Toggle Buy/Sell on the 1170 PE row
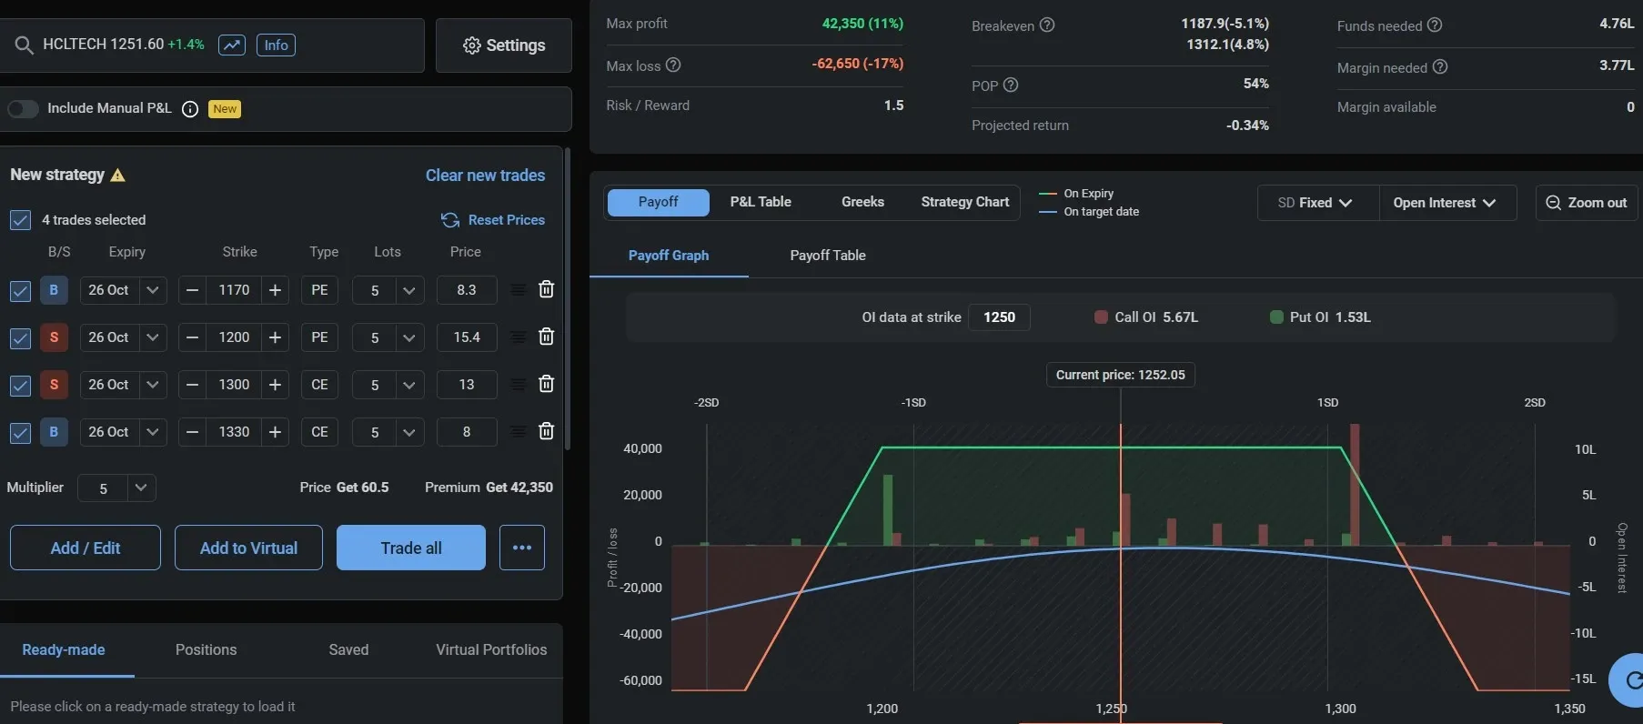Viewport: 1643px width, 724px height. [x=54, y=290]
